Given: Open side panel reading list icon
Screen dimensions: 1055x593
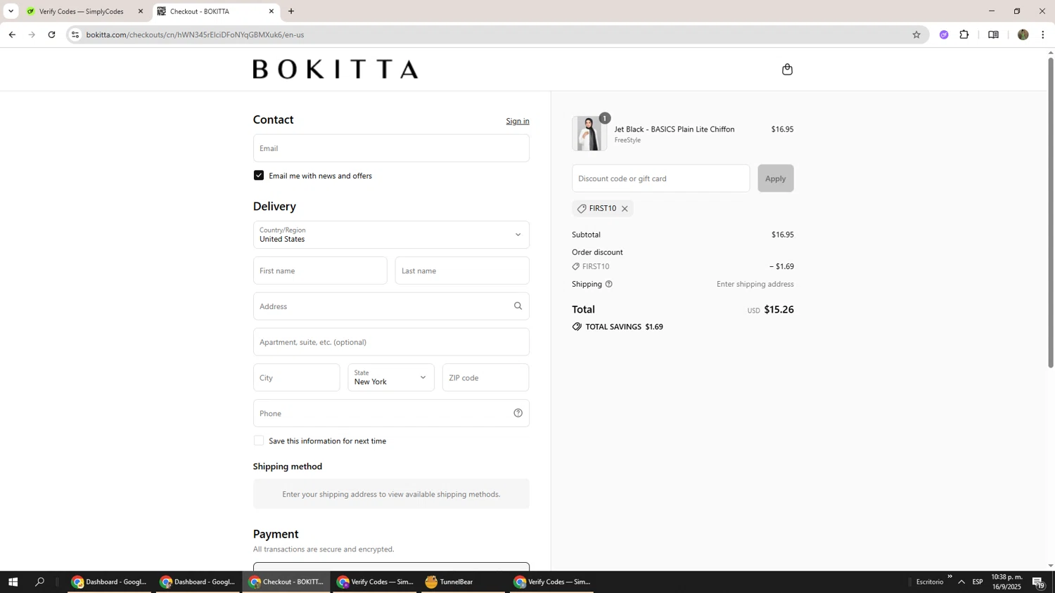Looking at the screenshot, I should (x=993, y=34).
